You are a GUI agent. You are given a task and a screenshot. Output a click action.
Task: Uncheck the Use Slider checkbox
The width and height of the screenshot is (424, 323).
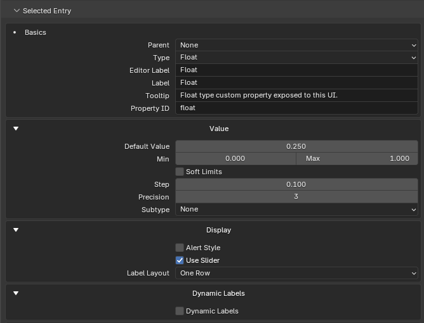(180, 260)
